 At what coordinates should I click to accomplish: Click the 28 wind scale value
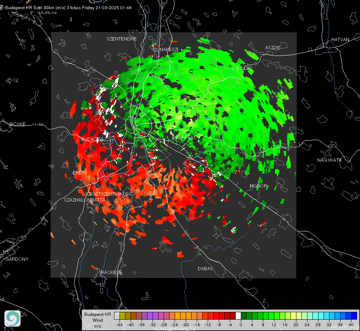tap(318, 325)
